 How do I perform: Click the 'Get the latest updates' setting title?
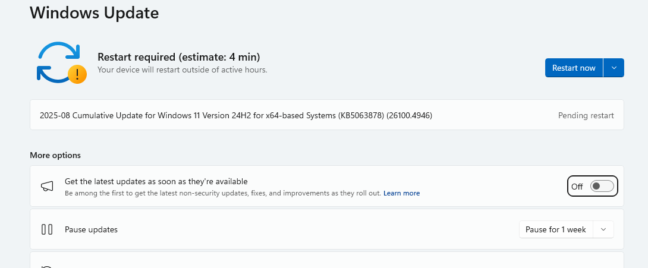156,181
